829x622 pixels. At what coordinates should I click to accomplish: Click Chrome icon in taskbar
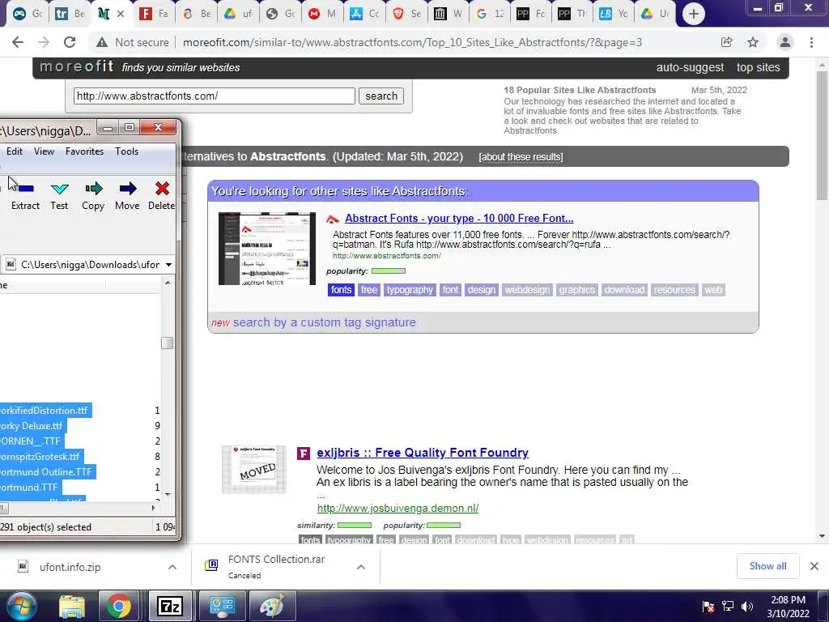118,606
